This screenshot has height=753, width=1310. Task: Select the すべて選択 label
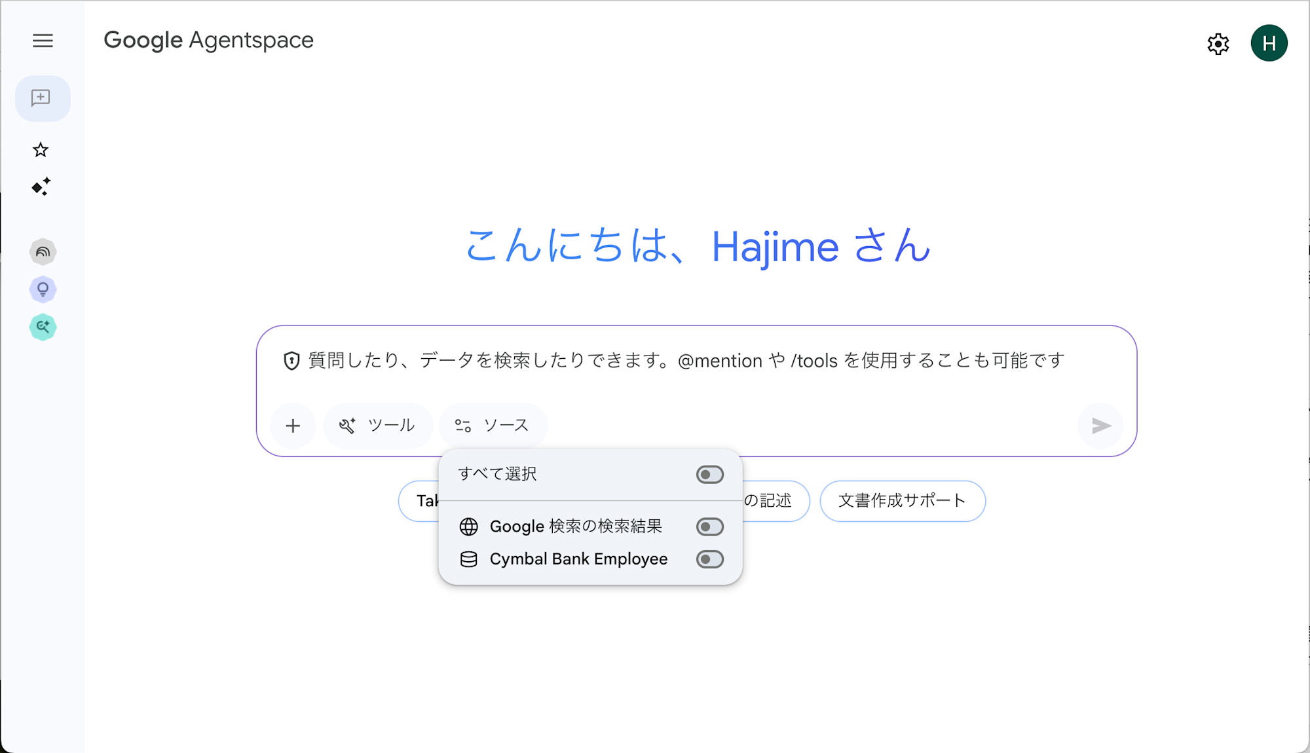[497, 474]
